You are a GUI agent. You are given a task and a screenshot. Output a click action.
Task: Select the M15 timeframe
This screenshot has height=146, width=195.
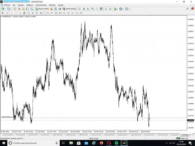[56, 13]
